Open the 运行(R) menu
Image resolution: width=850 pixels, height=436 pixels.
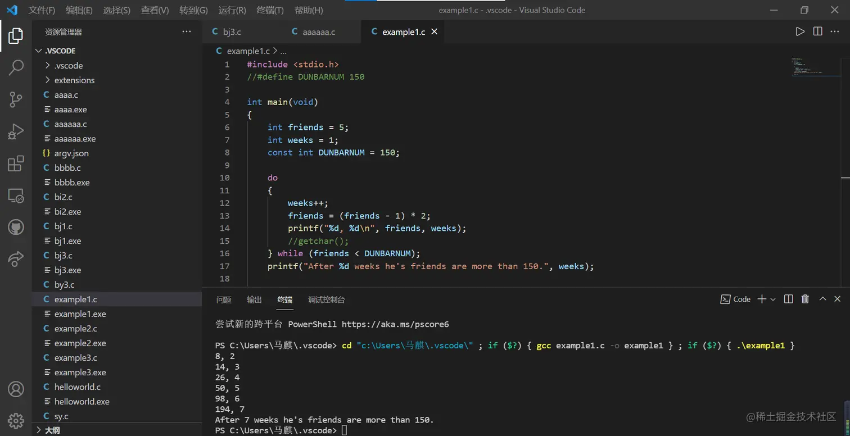click(232, 10)
